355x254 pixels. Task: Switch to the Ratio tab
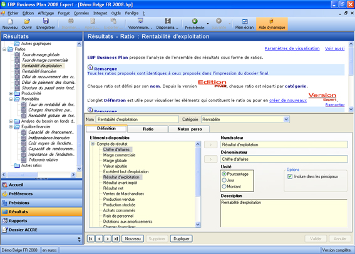coord(148,129)
